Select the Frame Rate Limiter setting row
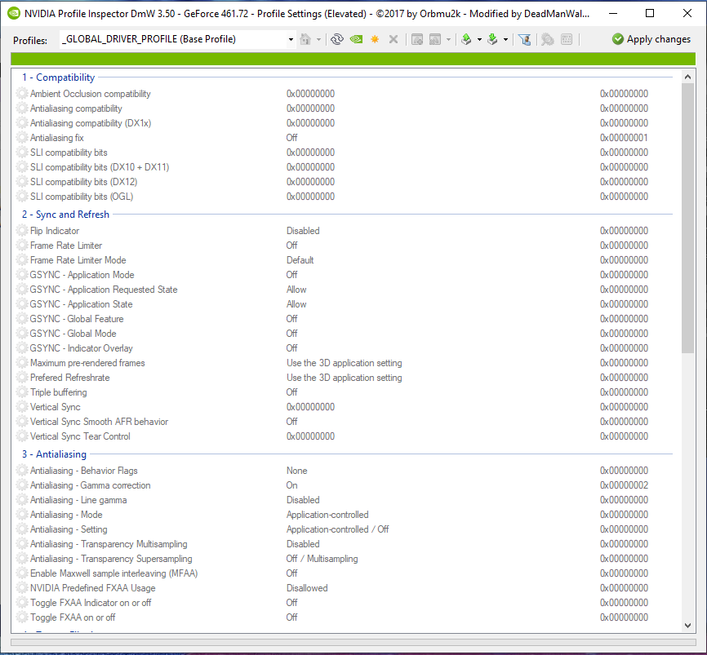 click(x=346, y=246)
